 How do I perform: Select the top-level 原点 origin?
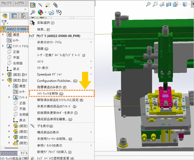point(16,69)
